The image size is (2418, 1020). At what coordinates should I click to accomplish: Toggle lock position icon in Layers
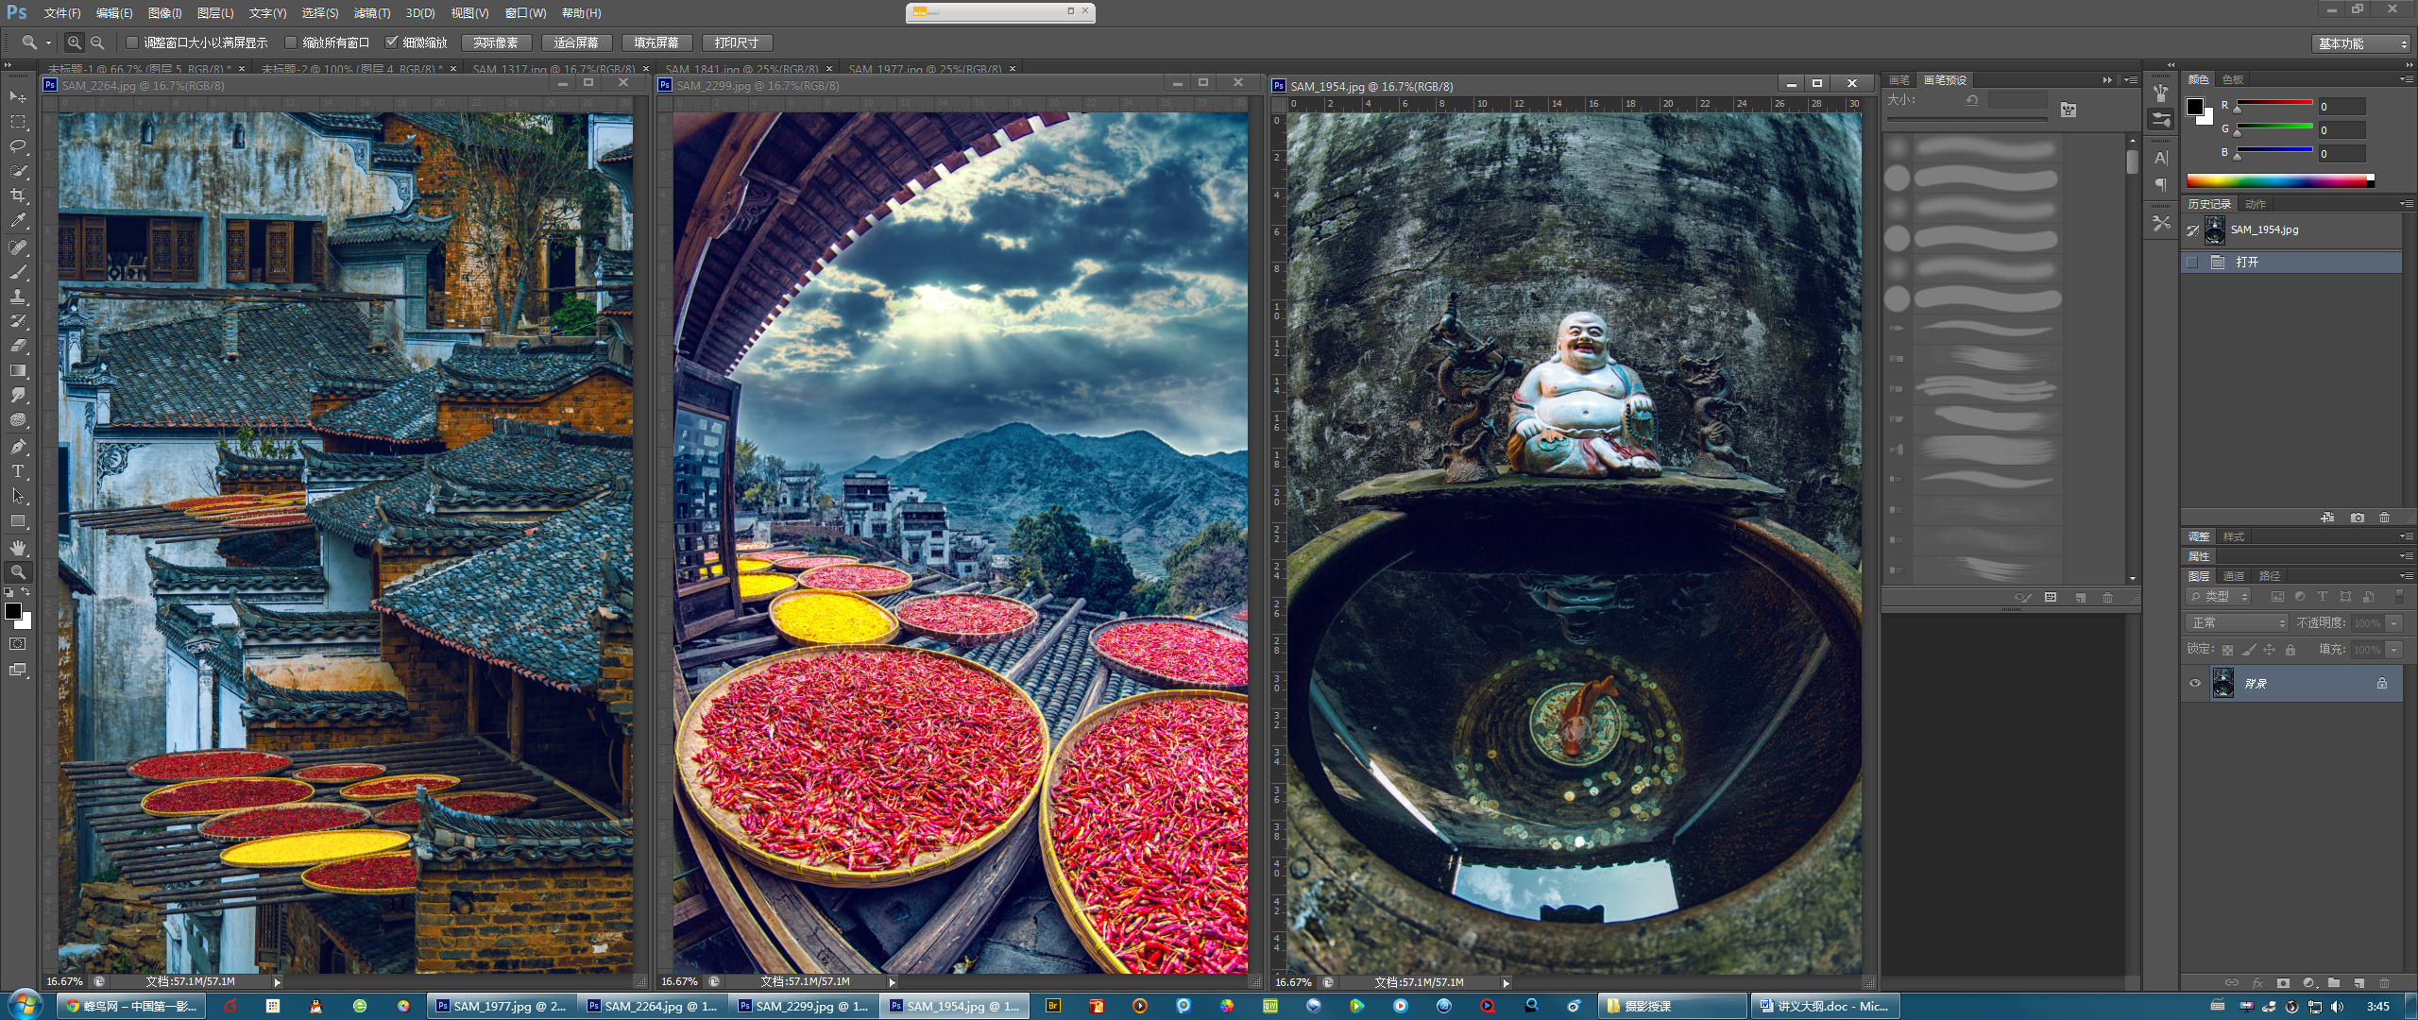tap(2269, 650)
